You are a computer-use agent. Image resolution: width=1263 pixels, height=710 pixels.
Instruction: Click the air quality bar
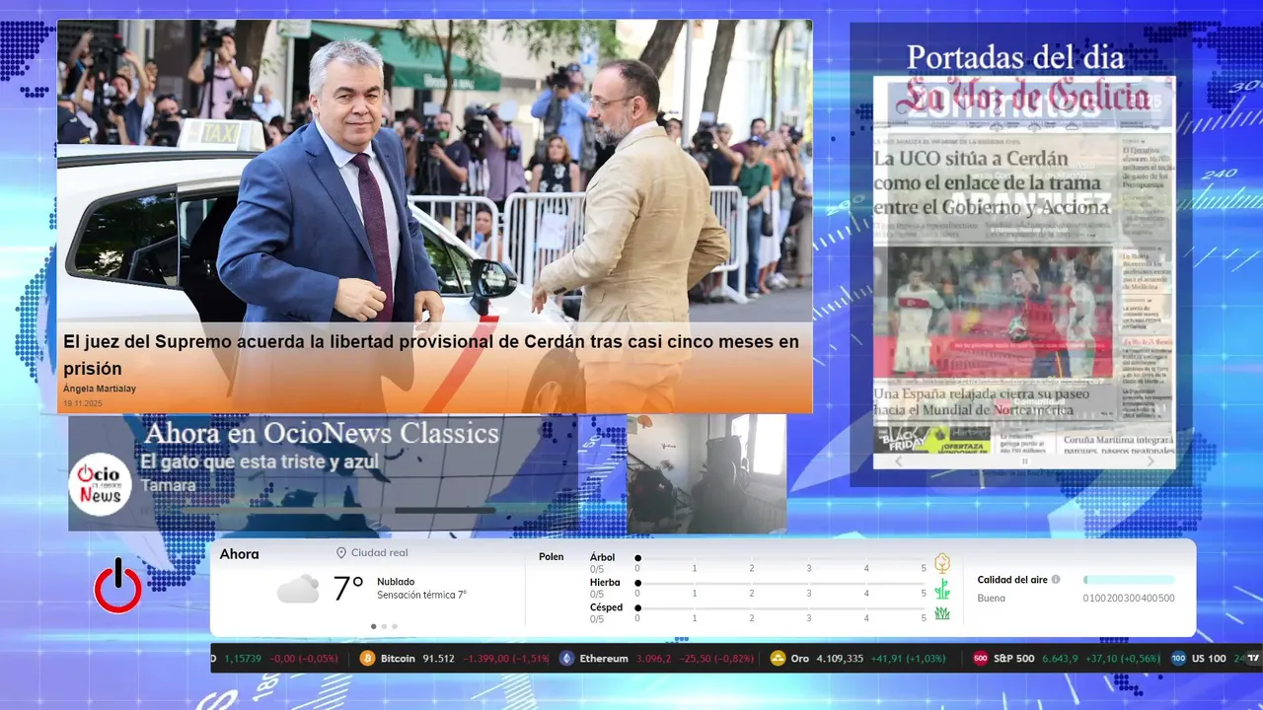point(1129,580)
